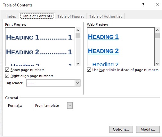Viewport: 162px width, 137px height.
Task: Uncheck Show page numbers
Action: tap(7, 70)
